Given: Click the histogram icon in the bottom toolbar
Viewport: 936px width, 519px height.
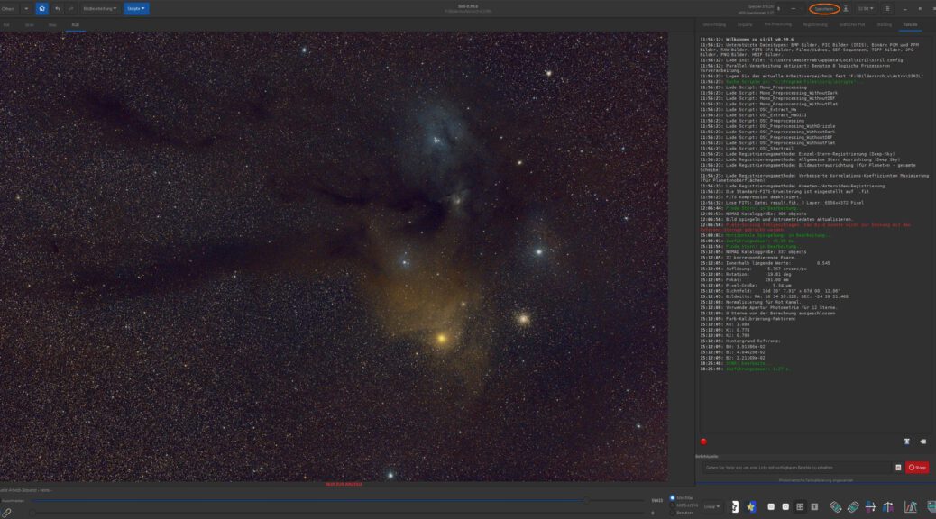Looking at the screenshot, I should pos(911,506).
